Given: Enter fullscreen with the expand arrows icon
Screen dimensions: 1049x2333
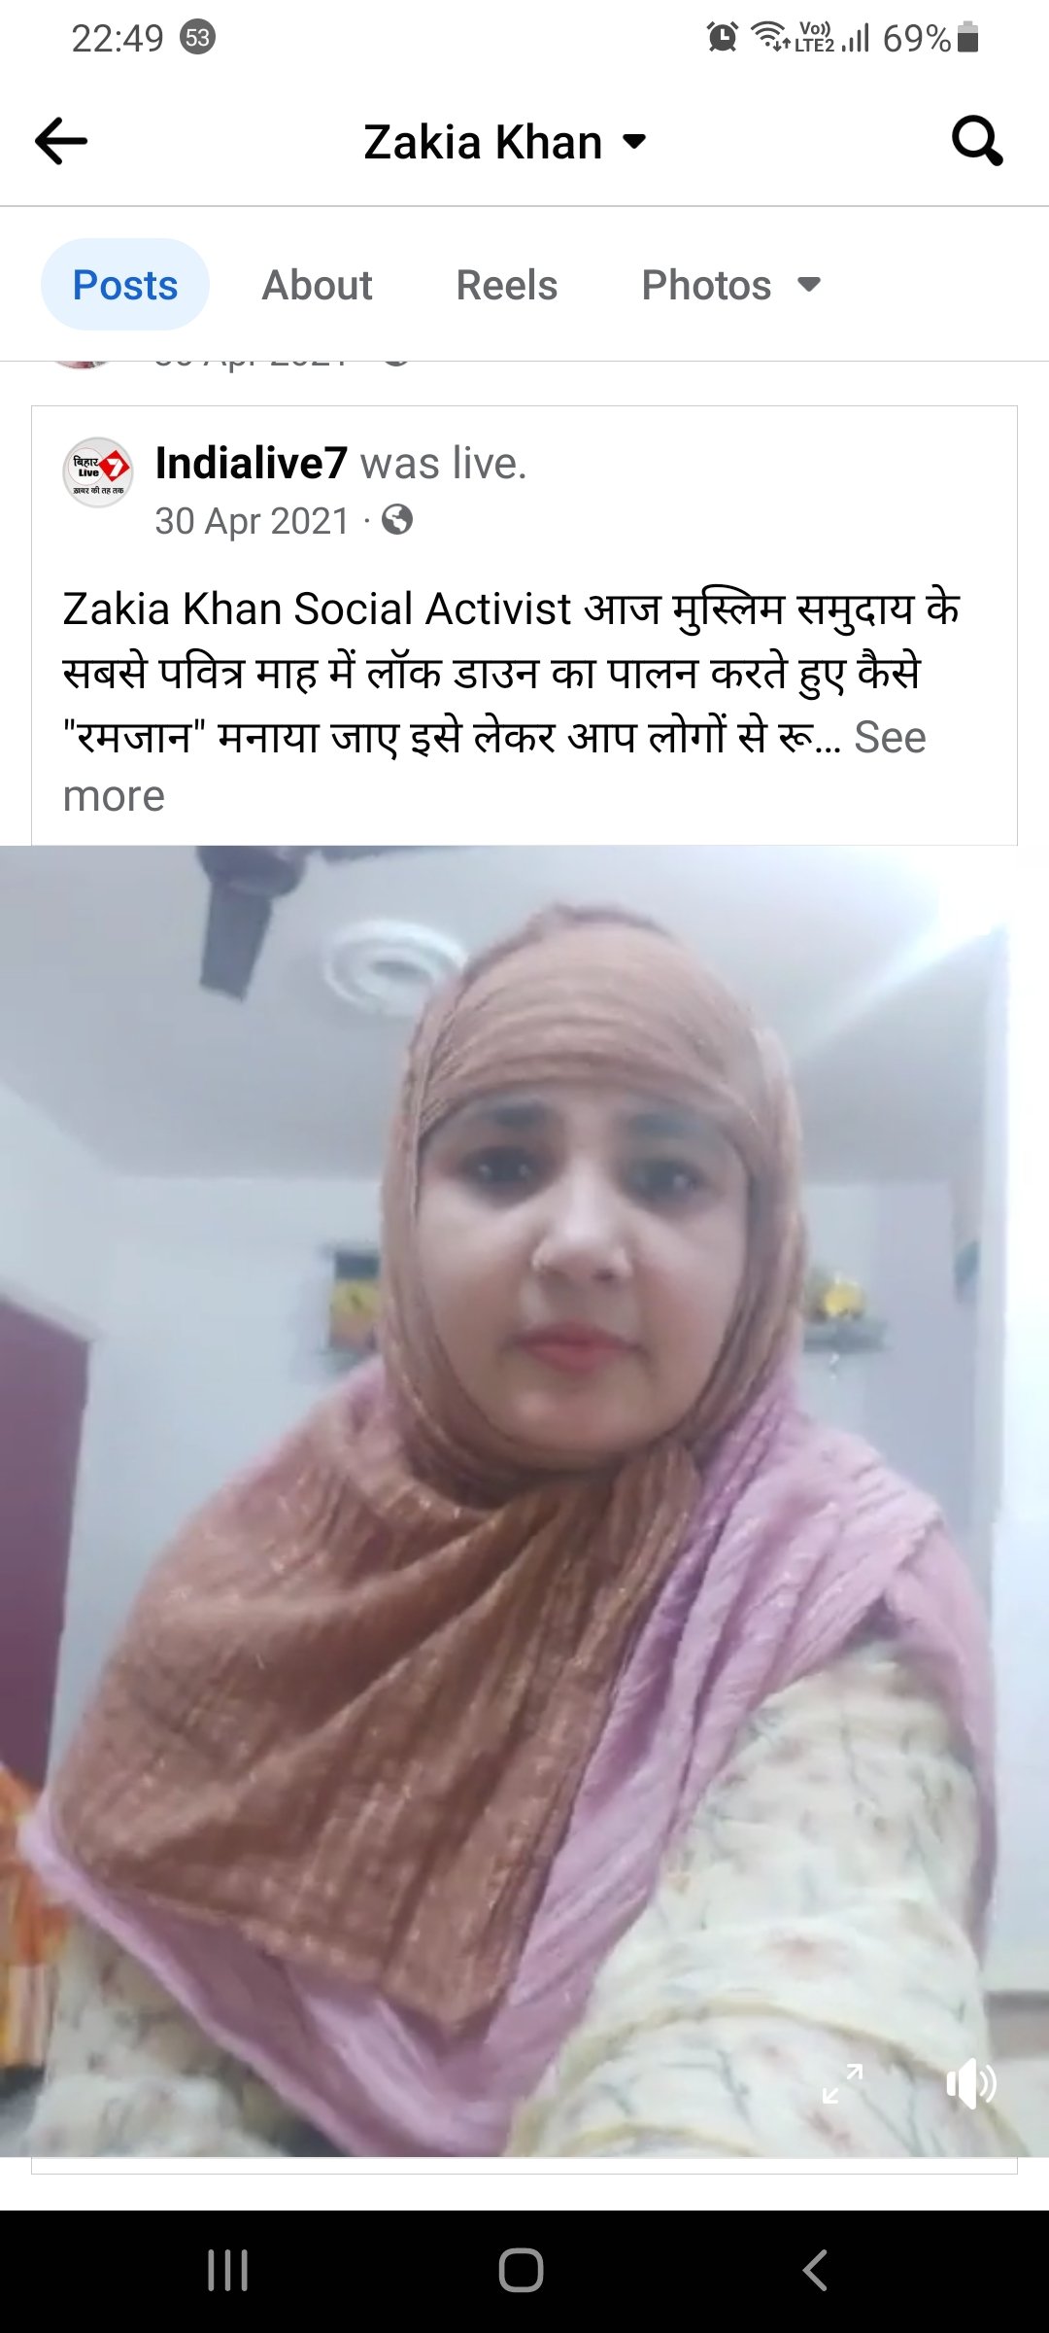Looking at the screenshot, I should pos(842,2083).
